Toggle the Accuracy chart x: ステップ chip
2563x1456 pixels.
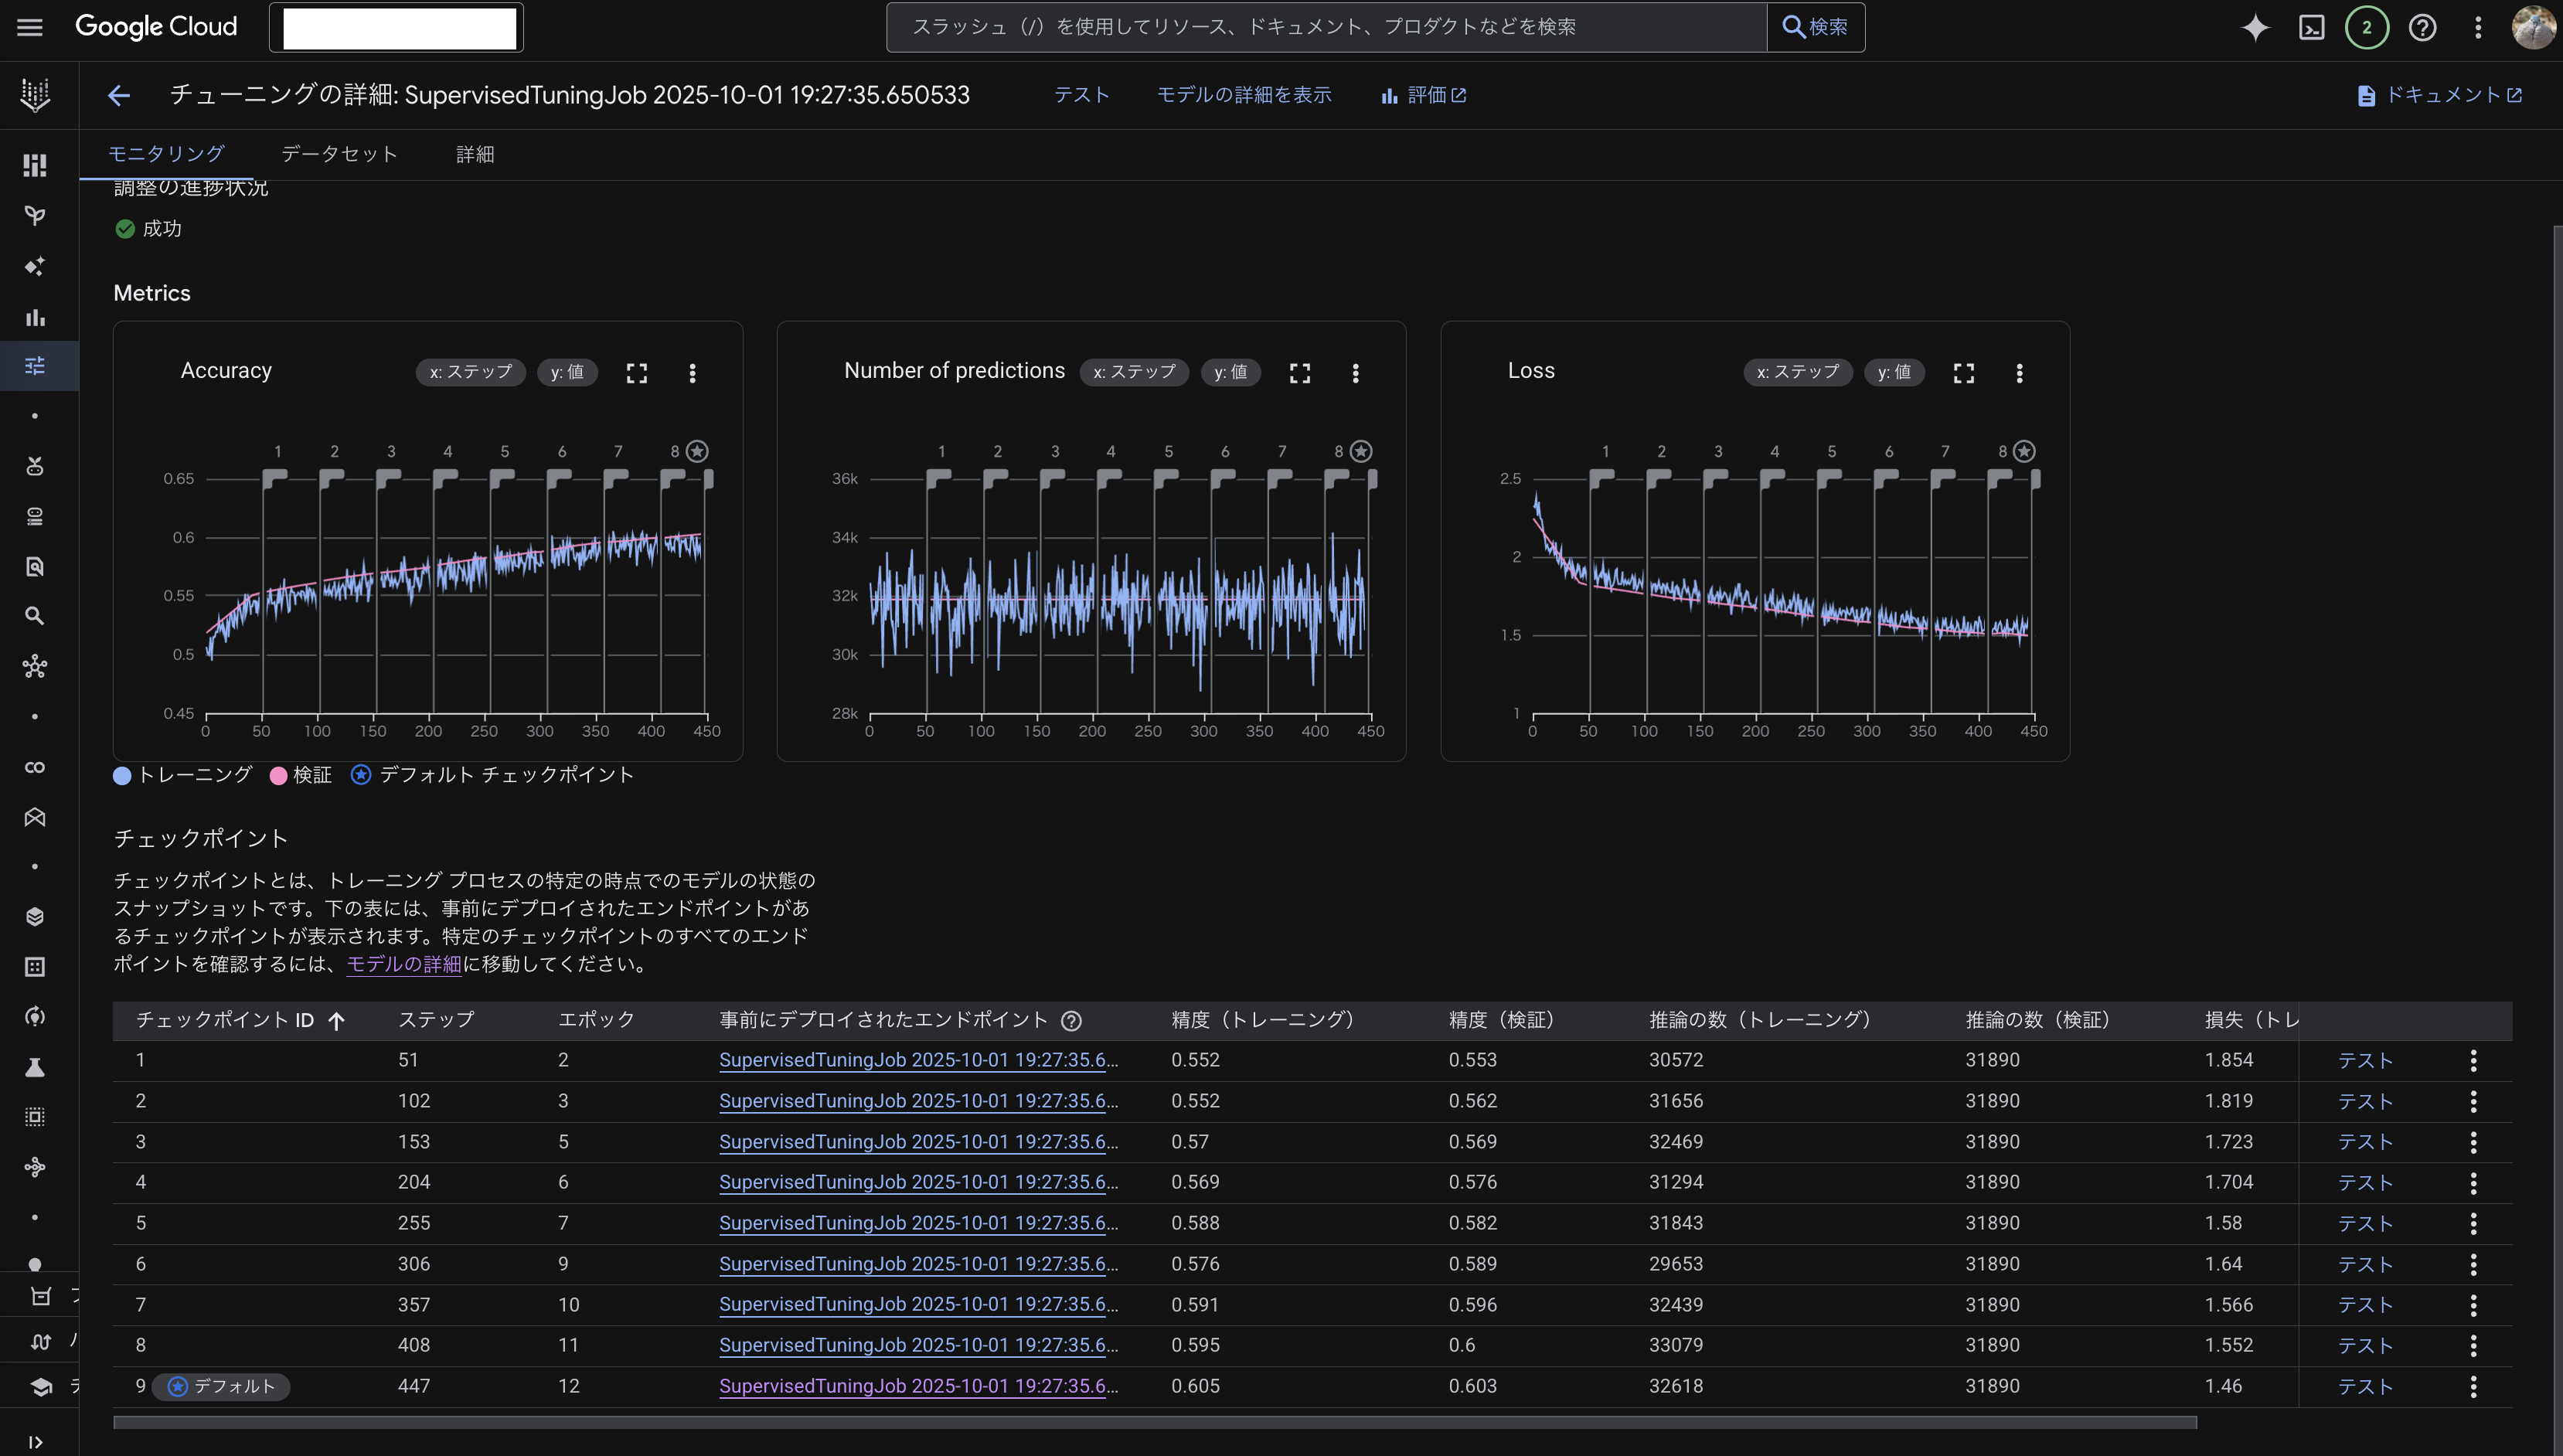click(470, 372)
